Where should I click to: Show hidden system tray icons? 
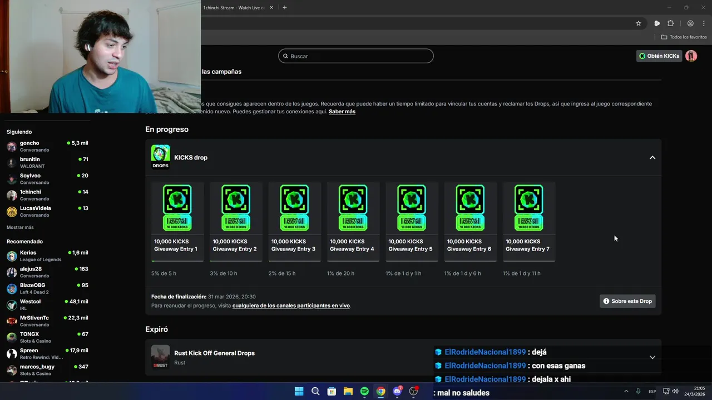(626, 391)
